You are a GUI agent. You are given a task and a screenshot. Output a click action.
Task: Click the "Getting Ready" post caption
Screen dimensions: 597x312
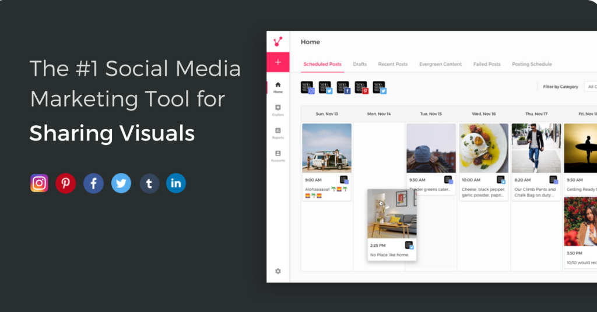(581, 189)
